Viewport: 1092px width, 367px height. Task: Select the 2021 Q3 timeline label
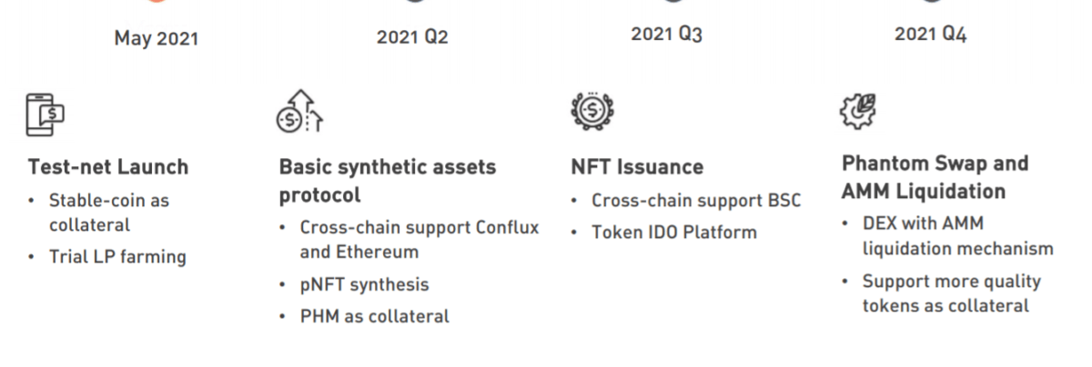[x=667, y=35]
